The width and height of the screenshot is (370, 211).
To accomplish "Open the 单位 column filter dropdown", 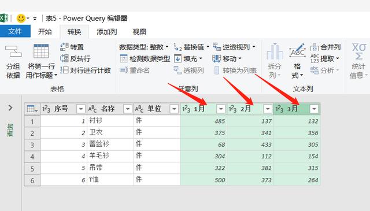I will pyautogui.click(x=174, y=109).
